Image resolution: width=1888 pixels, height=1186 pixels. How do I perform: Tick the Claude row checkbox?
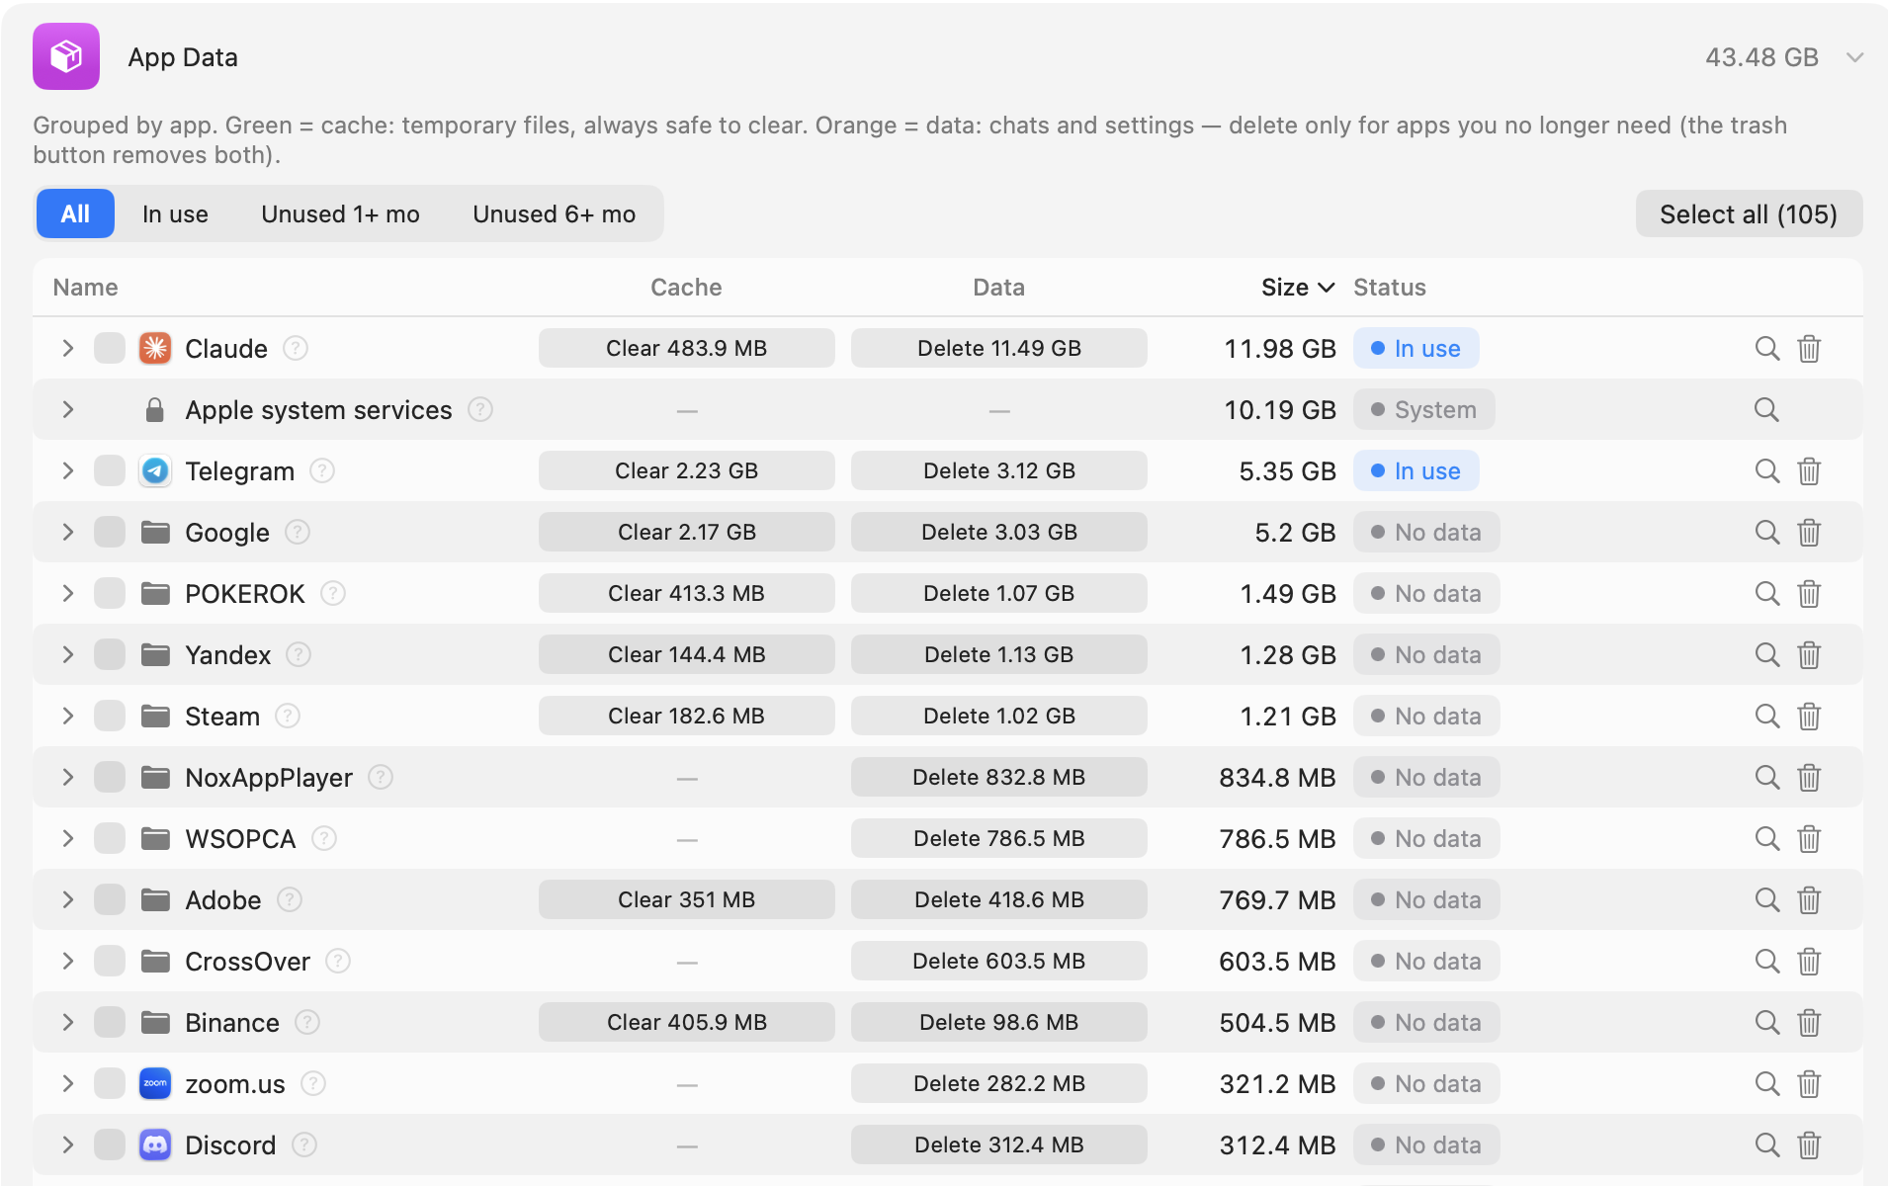click(x=109, y=348)
